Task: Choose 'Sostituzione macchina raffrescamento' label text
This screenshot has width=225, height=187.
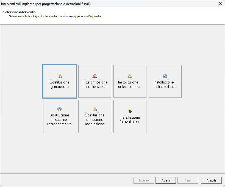Action: (60, 120)
